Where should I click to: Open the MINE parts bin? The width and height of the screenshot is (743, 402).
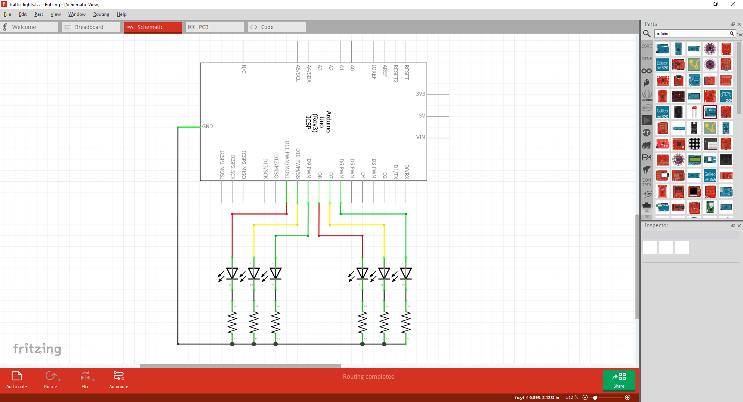647,58
